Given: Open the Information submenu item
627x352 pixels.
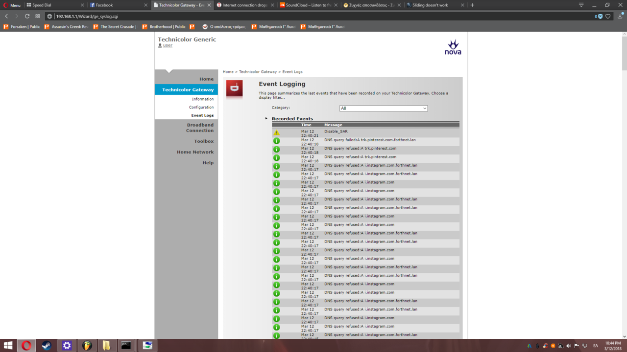Looking at the screenshot, I should [x=203, y=99].
